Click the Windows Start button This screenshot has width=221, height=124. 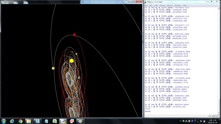[4, 121]
